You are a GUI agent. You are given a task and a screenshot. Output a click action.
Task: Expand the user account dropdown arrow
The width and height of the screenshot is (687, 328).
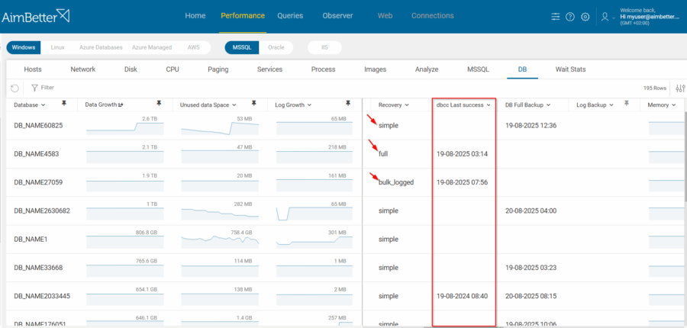(x=614, y=18)
